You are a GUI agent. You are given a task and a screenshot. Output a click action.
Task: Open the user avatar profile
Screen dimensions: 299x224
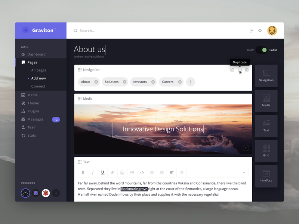click(x=272, y=31)
